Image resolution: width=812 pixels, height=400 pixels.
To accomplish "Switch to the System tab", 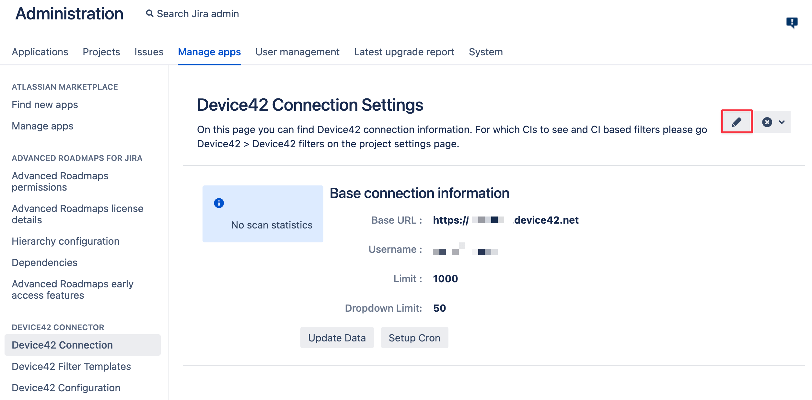I will (486, 52).
